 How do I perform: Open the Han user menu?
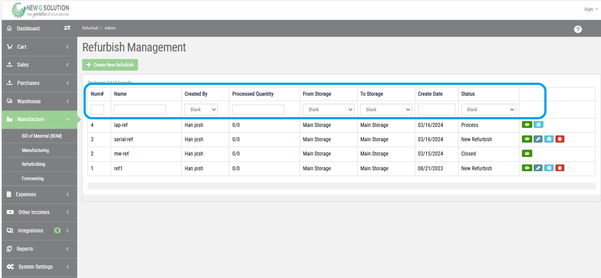coord(591,9)
